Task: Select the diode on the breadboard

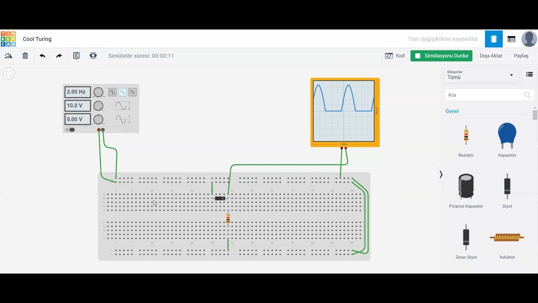Action: point(220,198)
